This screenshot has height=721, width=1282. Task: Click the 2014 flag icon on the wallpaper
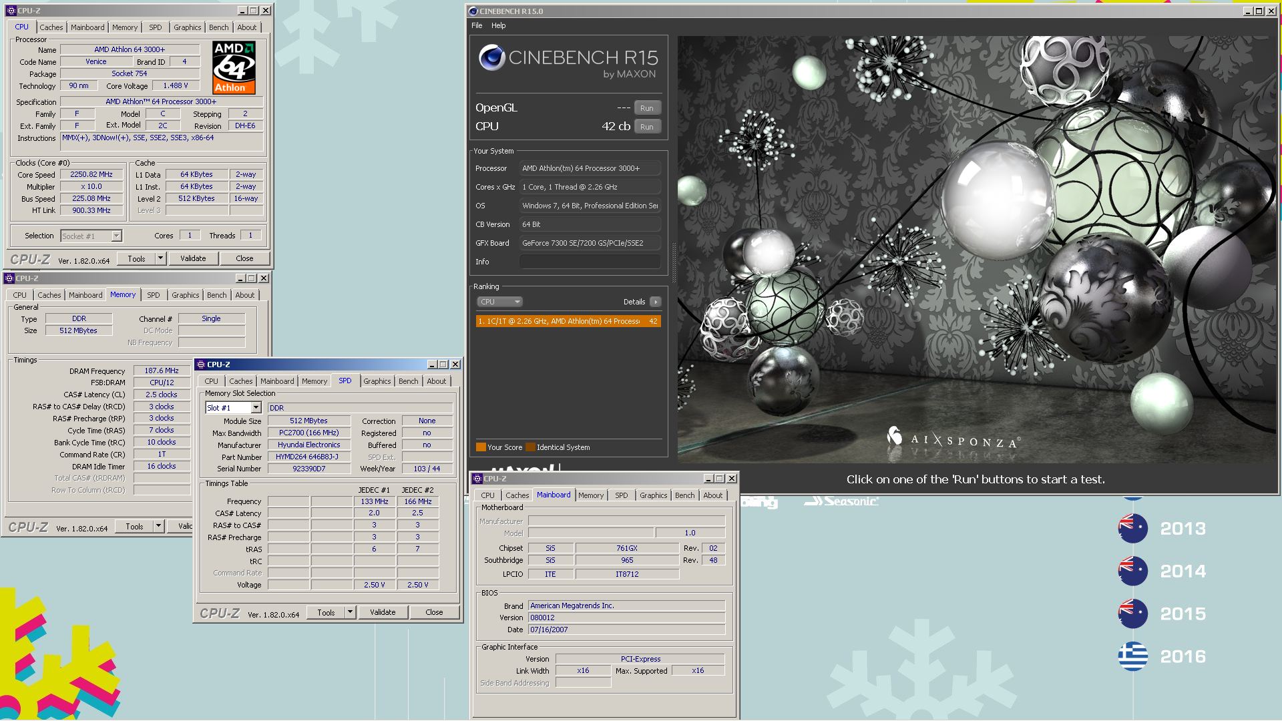1133,571
